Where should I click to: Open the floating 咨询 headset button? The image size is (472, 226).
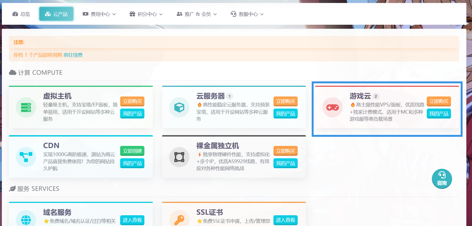pos(442,179)
